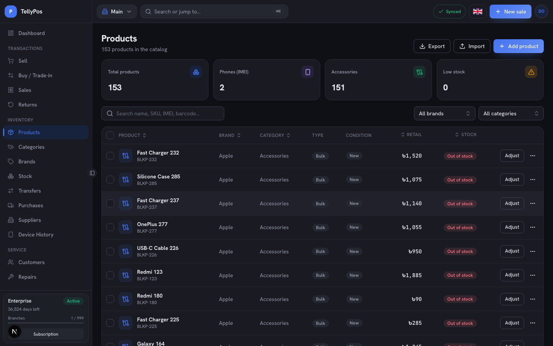Open more options for USB-C Cable 226
553x346 pixels.
tap(533, 251)
